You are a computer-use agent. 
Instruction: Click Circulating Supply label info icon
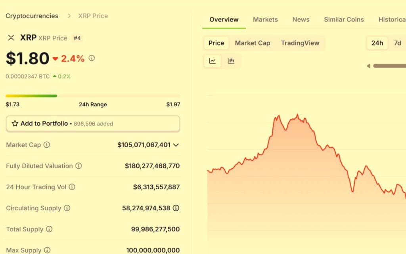coord(67,208)
